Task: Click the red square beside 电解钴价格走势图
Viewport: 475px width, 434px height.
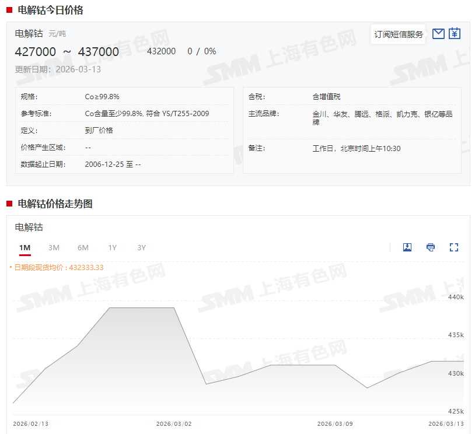Action: tap(9, 204)
